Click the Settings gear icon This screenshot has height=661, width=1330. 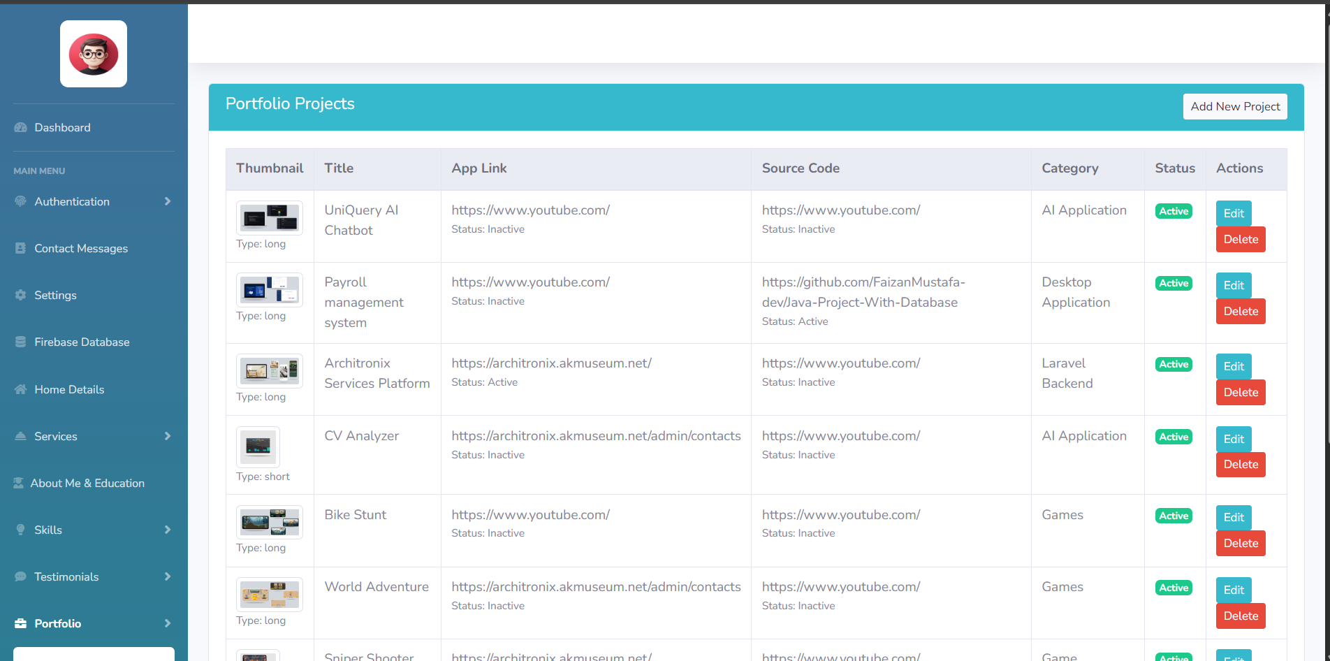tap(21, 295)
